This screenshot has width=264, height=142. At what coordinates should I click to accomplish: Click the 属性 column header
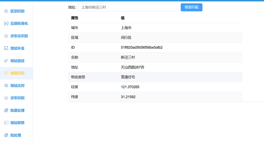[75, 18]
